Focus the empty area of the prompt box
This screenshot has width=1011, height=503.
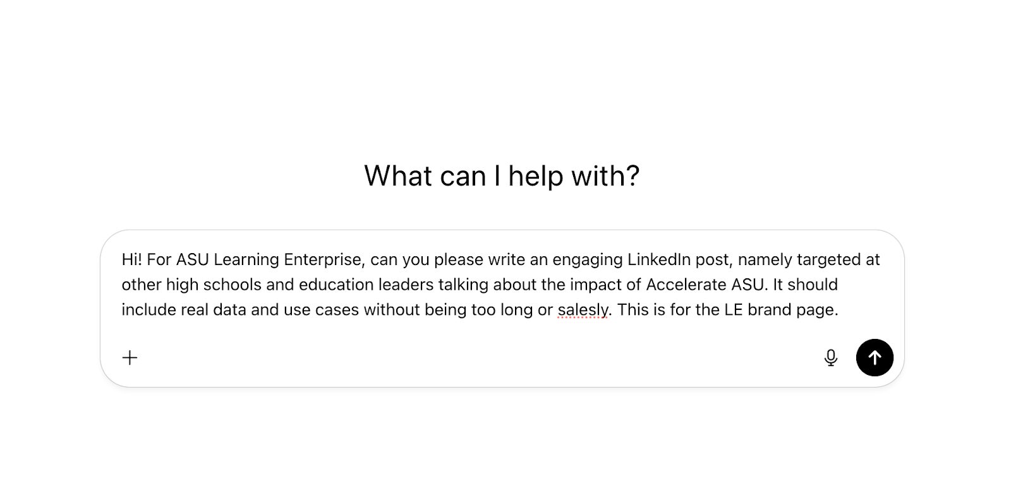coord(474,358)
